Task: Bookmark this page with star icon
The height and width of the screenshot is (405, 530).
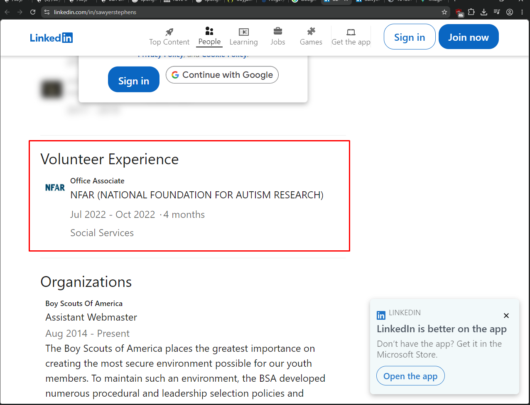Action: click(444, 12)
